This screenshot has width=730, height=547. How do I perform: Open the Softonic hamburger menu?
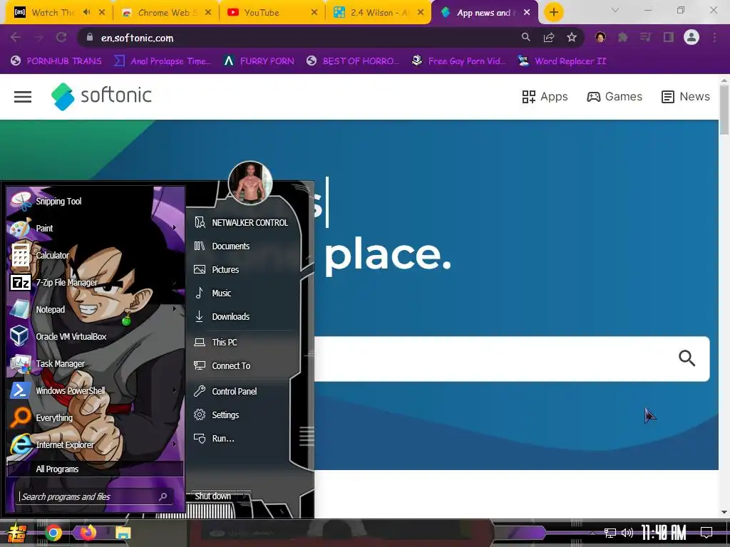coord(23,97)
